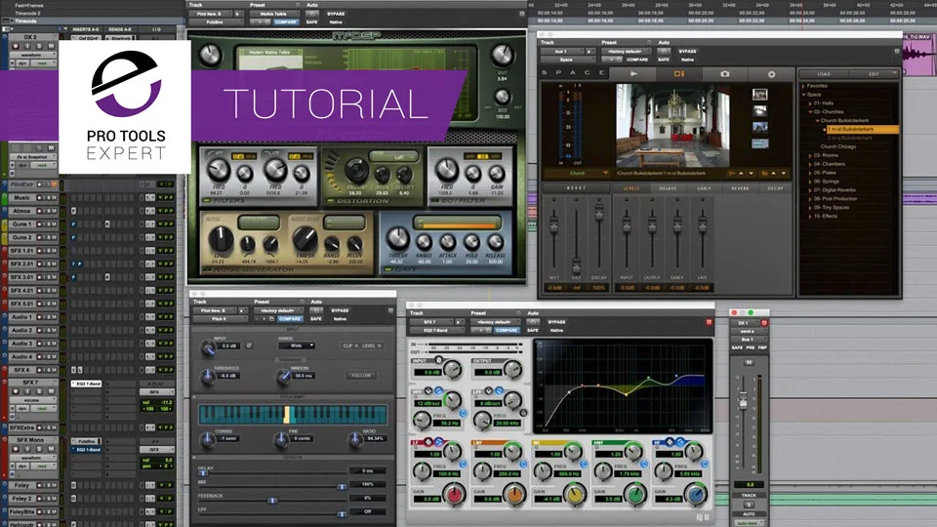This screenshot has width=937, height=527.
Task: Toggle FutzBox Gate section on/off
Action: (x=388, y=270)
